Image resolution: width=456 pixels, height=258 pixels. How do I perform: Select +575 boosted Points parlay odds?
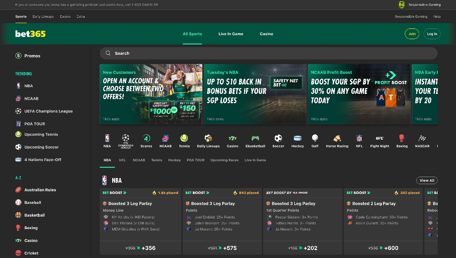click(x=222, y=248)
